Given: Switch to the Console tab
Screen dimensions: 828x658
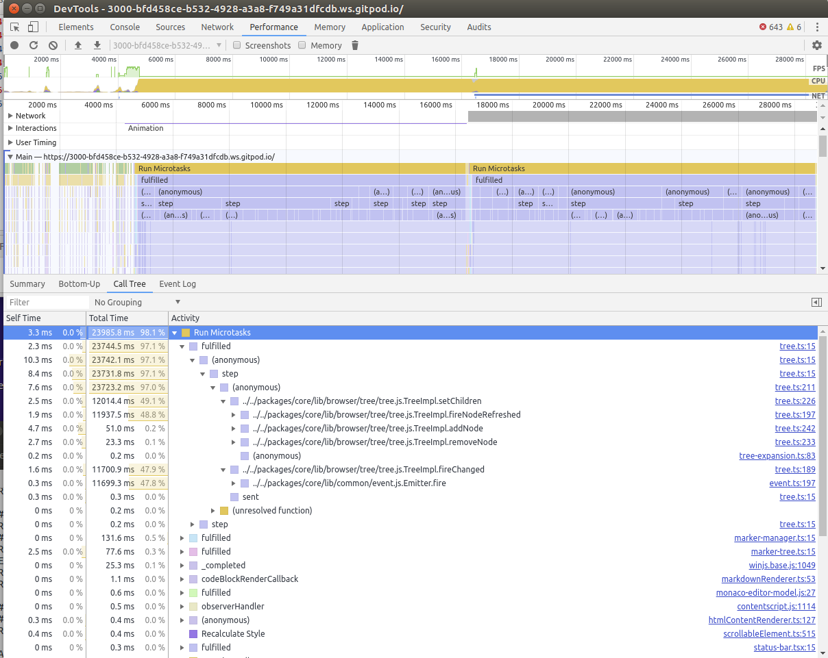Looking at the screenshot, I should 125,27.
